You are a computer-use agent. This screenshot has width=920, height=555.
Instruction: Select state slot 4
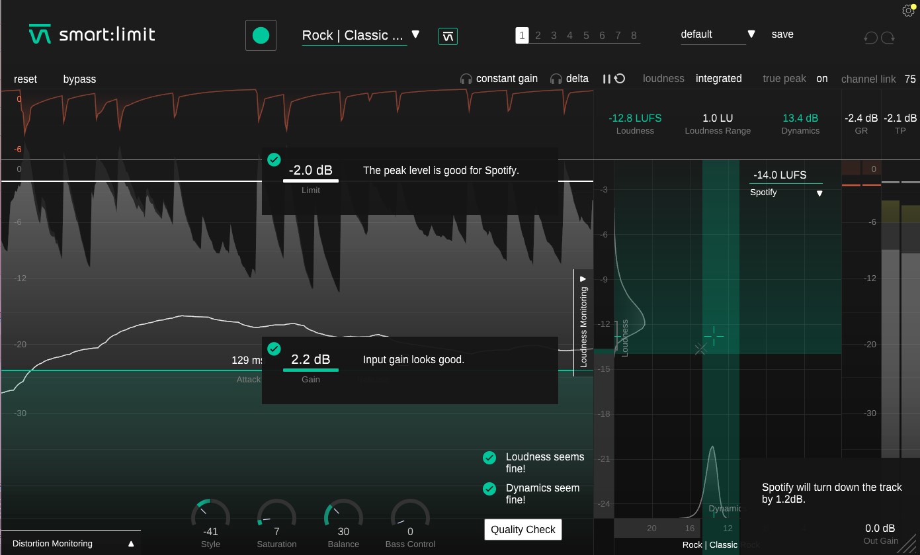[x=569, y=36]
